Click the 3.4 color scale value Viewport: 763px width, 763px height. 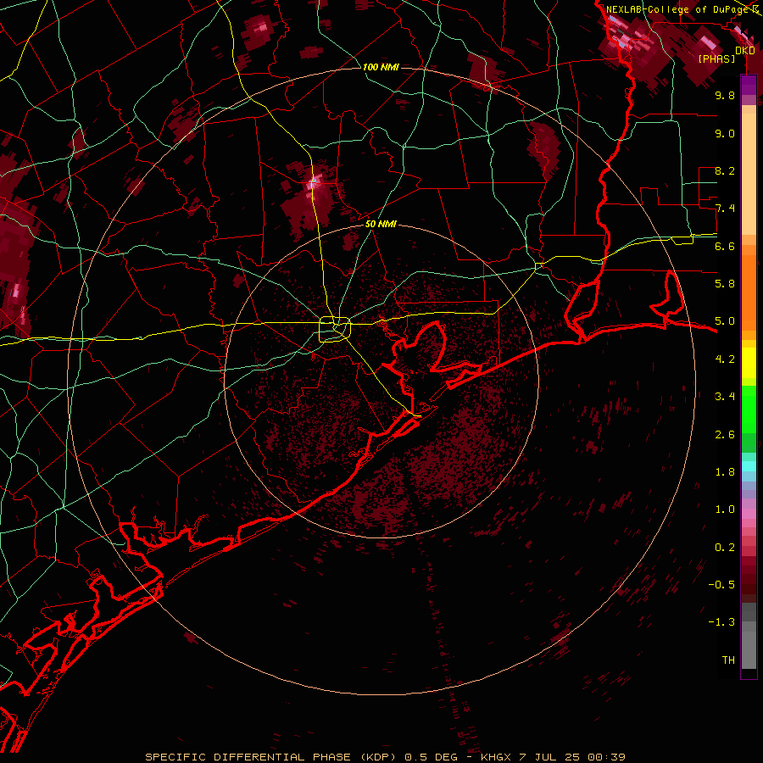(x=725, y=396)
